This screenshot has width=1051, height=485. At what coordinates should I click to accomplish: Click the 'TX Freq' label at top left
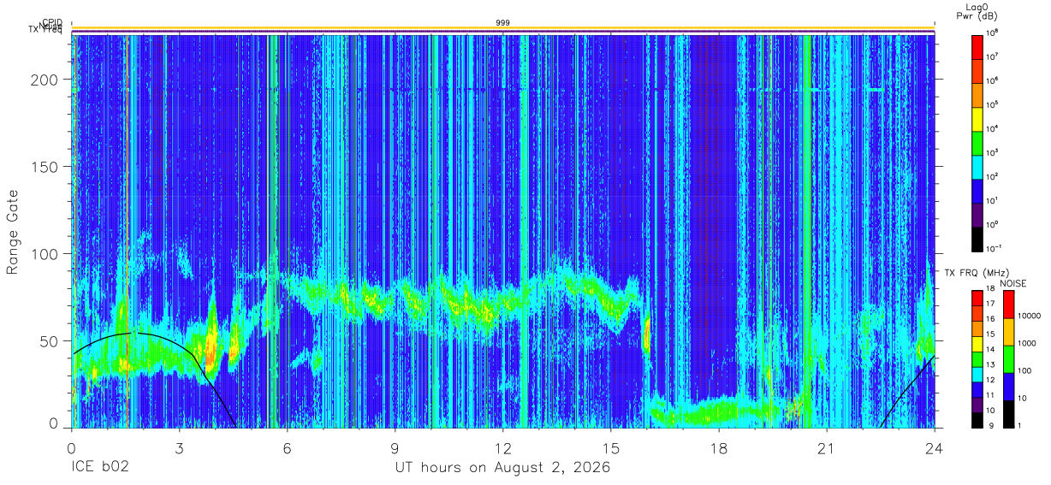coord(45,32)
